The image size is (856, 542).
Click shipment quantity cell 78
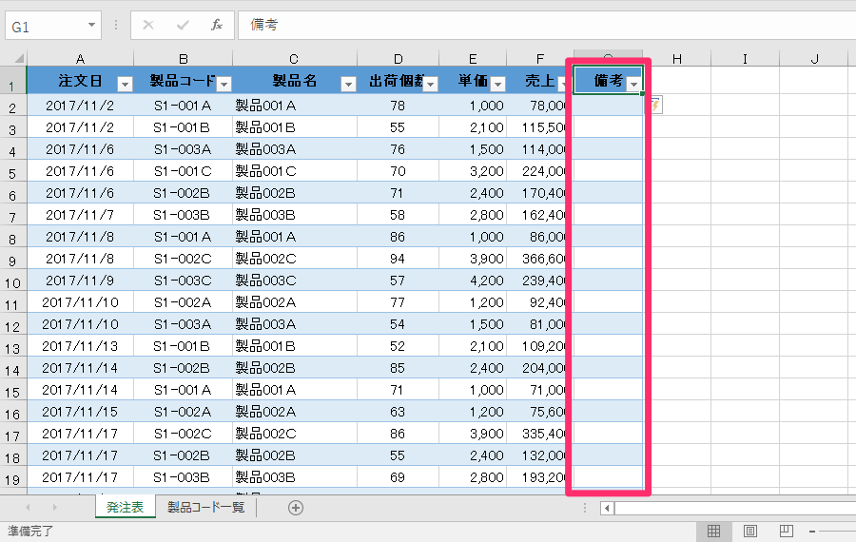[x=398, y=105]
